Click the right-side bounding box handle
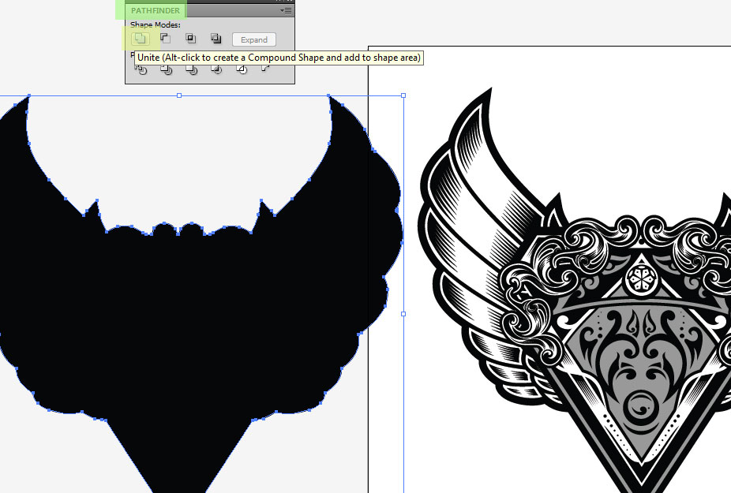Viewport: 731px width, 493px height. coord(404,313)
